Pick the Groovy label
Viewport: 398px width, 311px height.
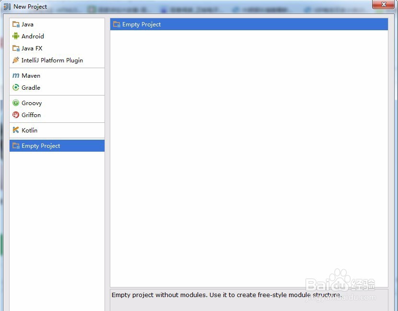click(32, 103)
